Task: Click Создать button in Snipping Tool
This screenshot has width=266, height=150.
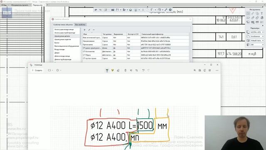Action: coord(37,70)
